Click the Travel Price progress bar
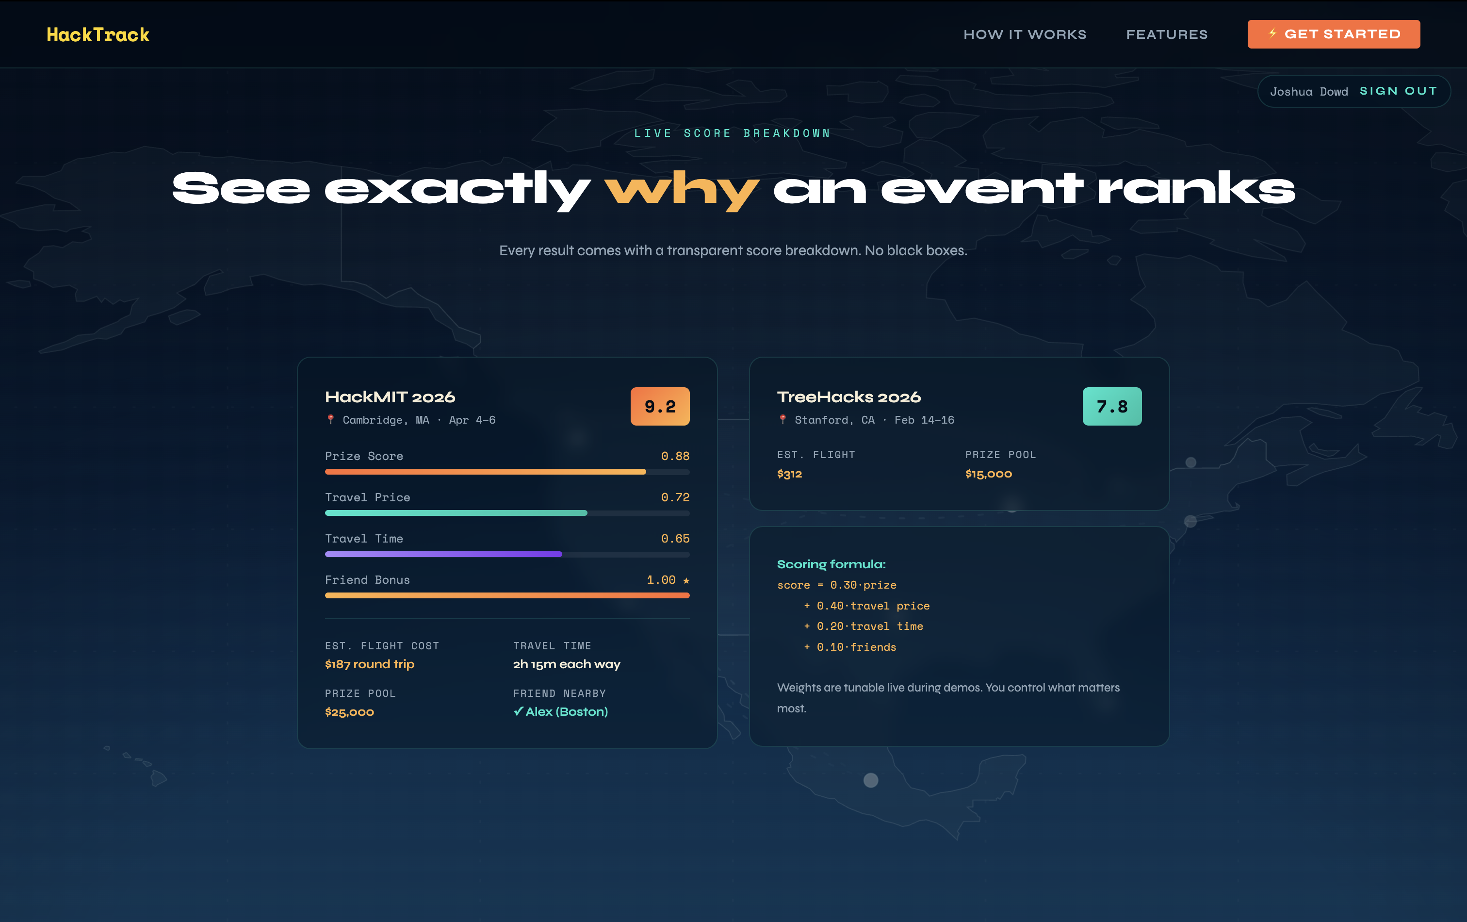 (x=507, y=513)
